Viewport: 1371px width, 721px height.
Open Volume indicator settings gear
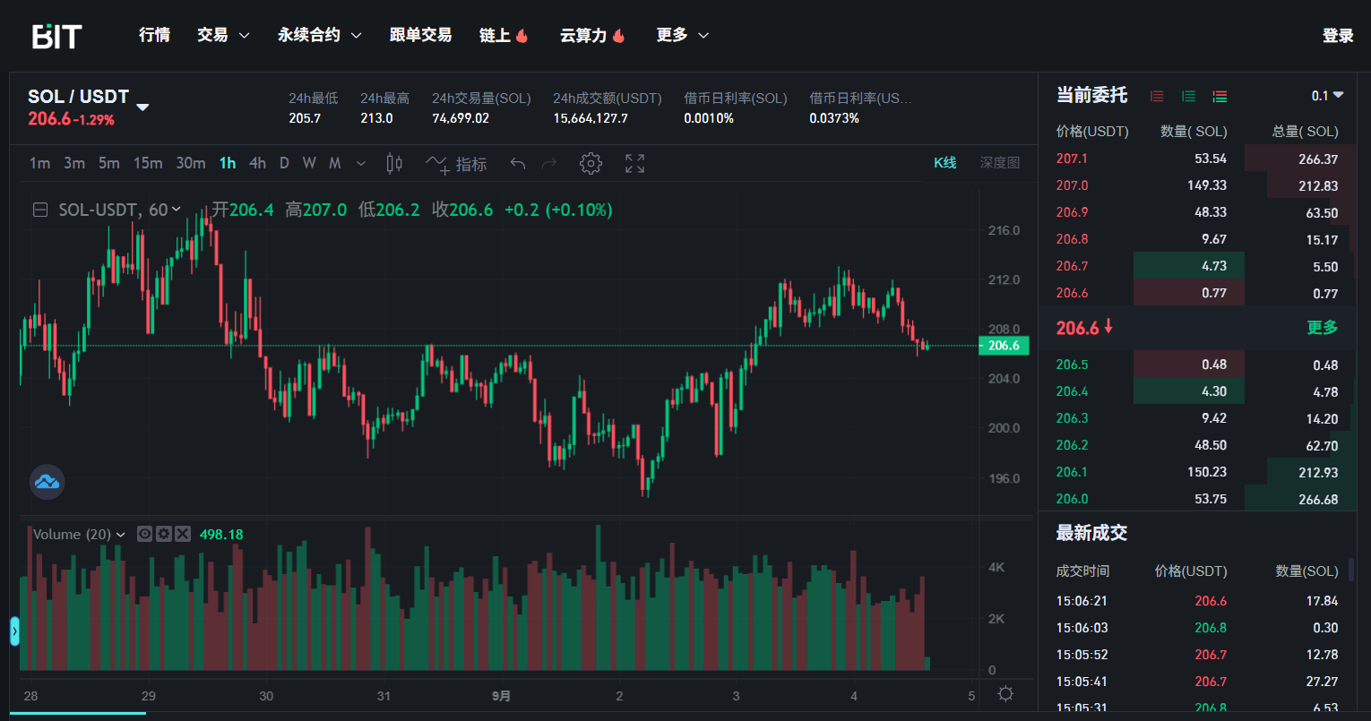coord(163,534)
